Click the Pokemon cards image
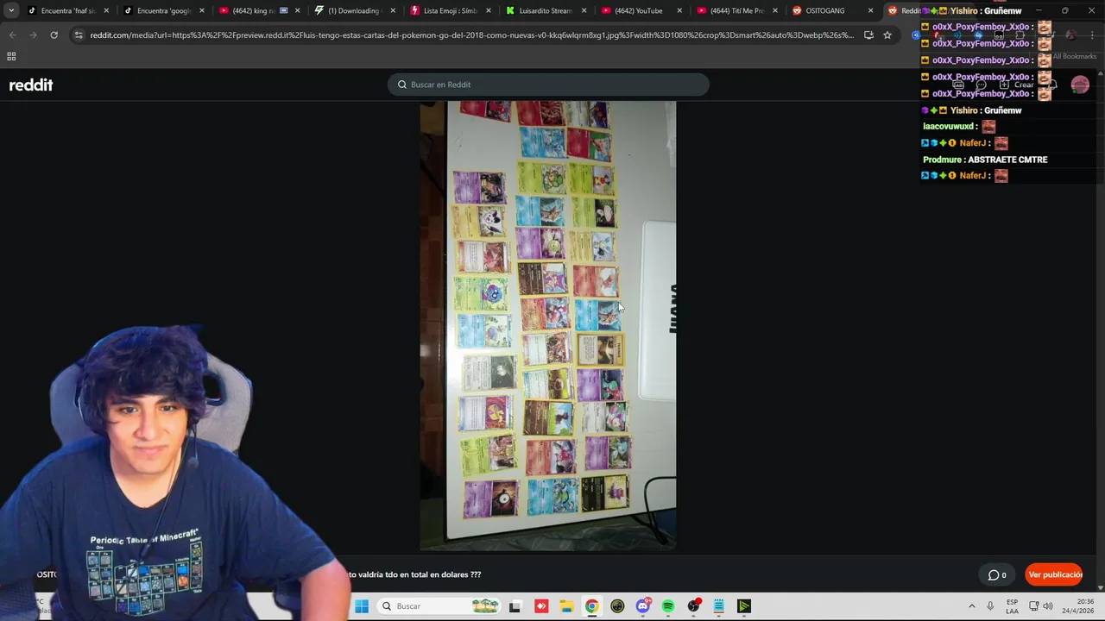 [x=547, y=325]
